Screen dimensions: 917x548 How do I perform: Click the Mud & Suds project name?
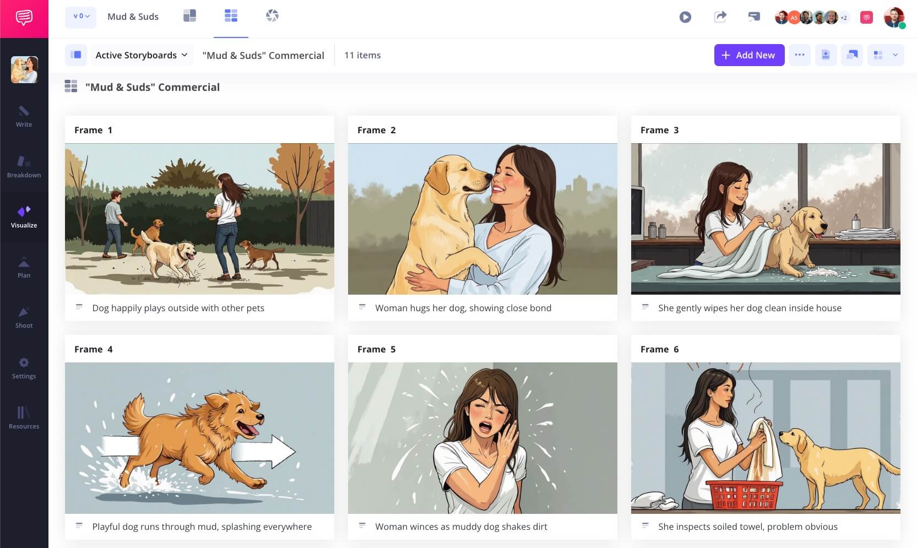(x=133, y=17)
